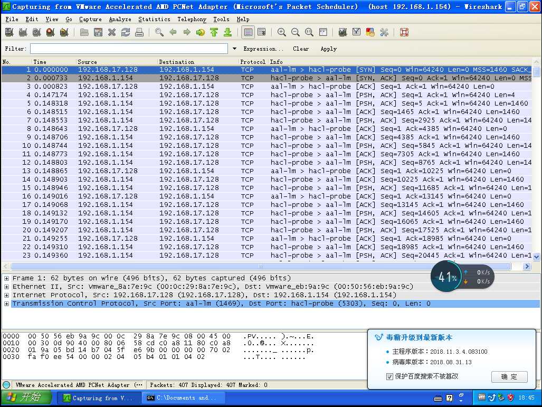Sort by the Protocol column header

tap(253, 62)
